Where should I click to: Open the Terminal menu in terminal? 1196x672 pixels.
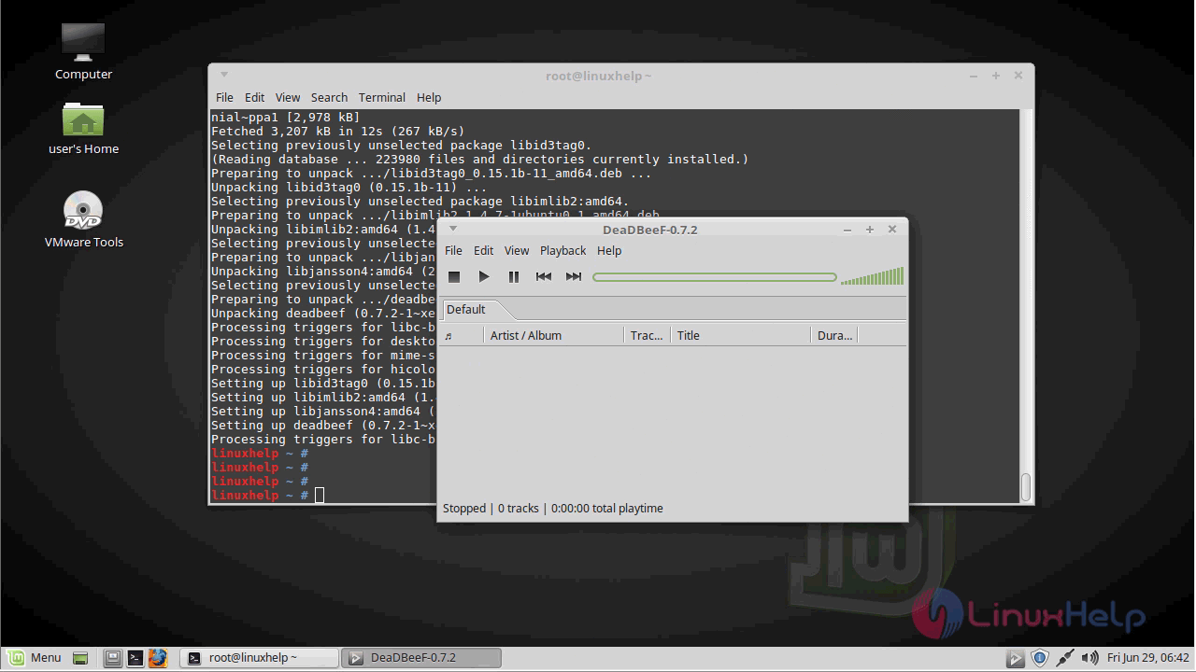click(381, 97)
